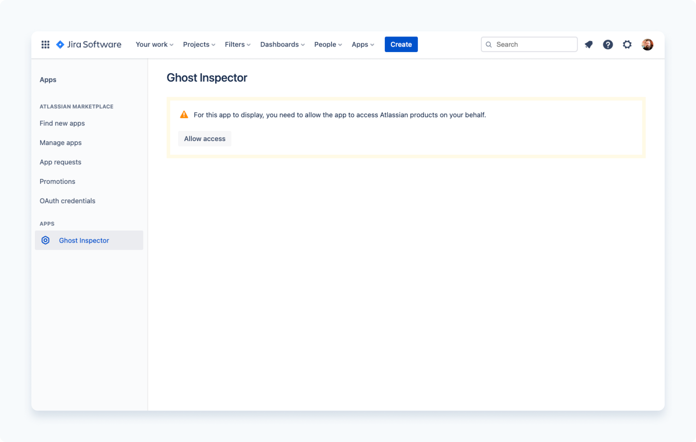Select Manage apps in the sidebar
Screen dimensions: 696x442
coord(61,143)
